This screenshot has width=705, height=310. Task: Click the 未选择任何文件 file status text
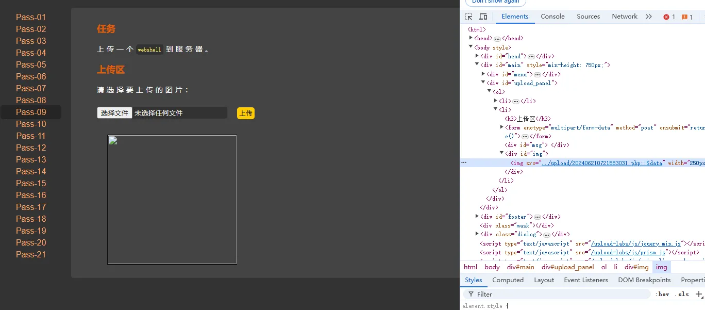(x=159, y=113)
